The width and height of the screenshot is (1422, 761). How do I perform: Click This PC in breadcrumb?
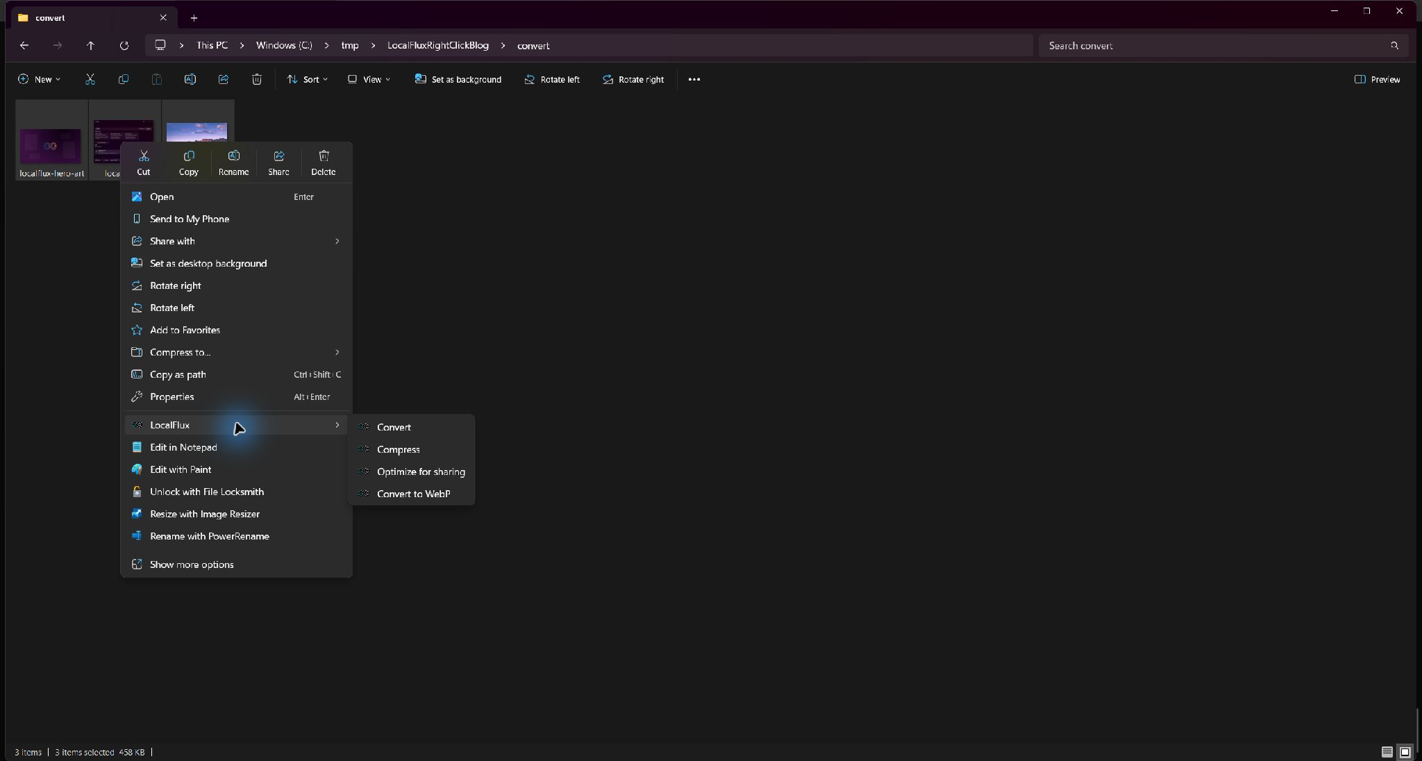click(x=212, y=45)
